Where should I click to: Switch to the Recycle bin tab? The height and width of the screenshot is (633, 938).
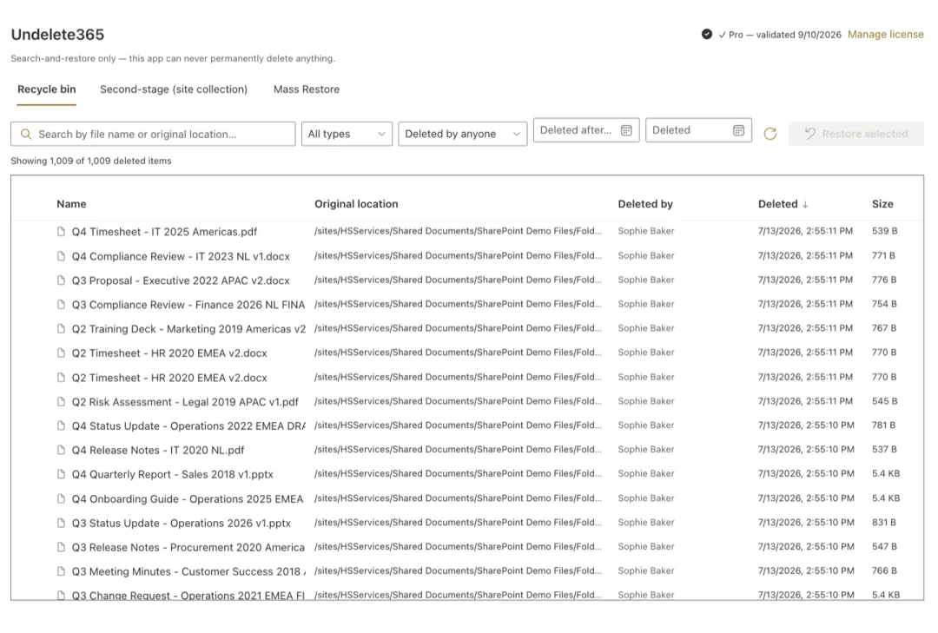(x=47, y=89)
